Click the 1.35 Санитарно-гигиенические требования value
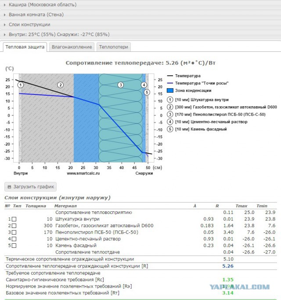 (228, 280)
